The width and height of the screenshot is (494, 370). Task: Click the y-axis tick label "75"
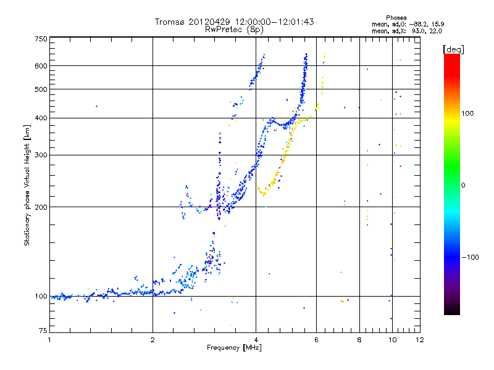(43, 331)
